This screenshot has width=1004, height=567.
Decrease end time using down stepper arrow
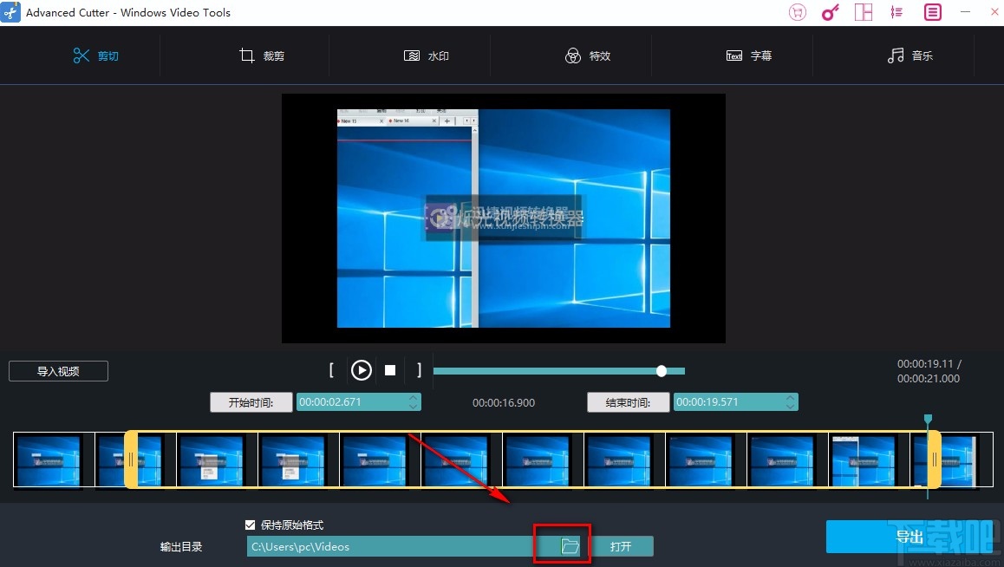(789, 406)
